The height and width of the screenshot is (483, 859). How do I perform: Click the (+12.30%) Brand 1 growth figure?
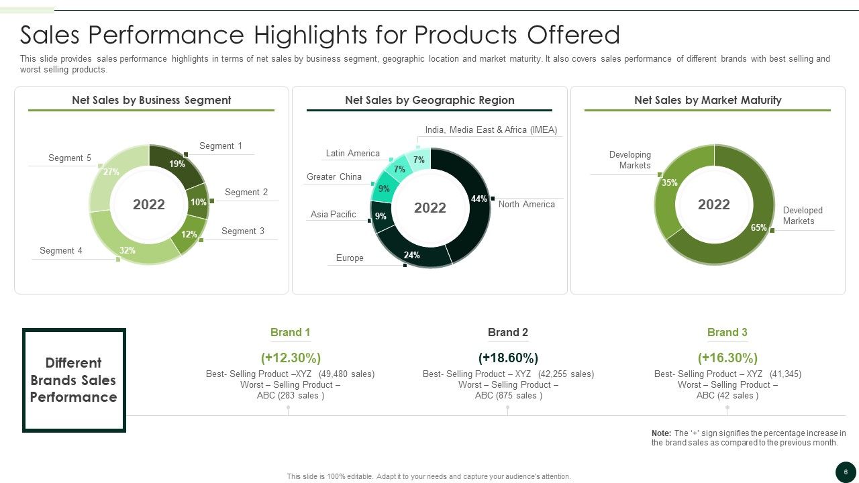click(291, 358)
